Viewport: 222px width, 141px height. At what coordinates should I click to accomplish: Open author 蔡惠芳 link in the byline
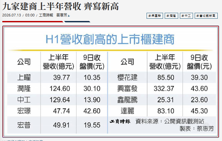point(62,15)
